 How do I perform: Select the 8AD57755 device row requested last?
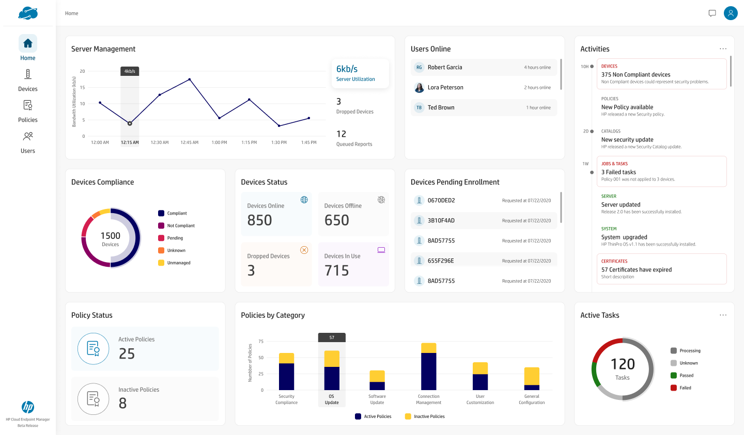pyautogui.click(x=484, y=281)
